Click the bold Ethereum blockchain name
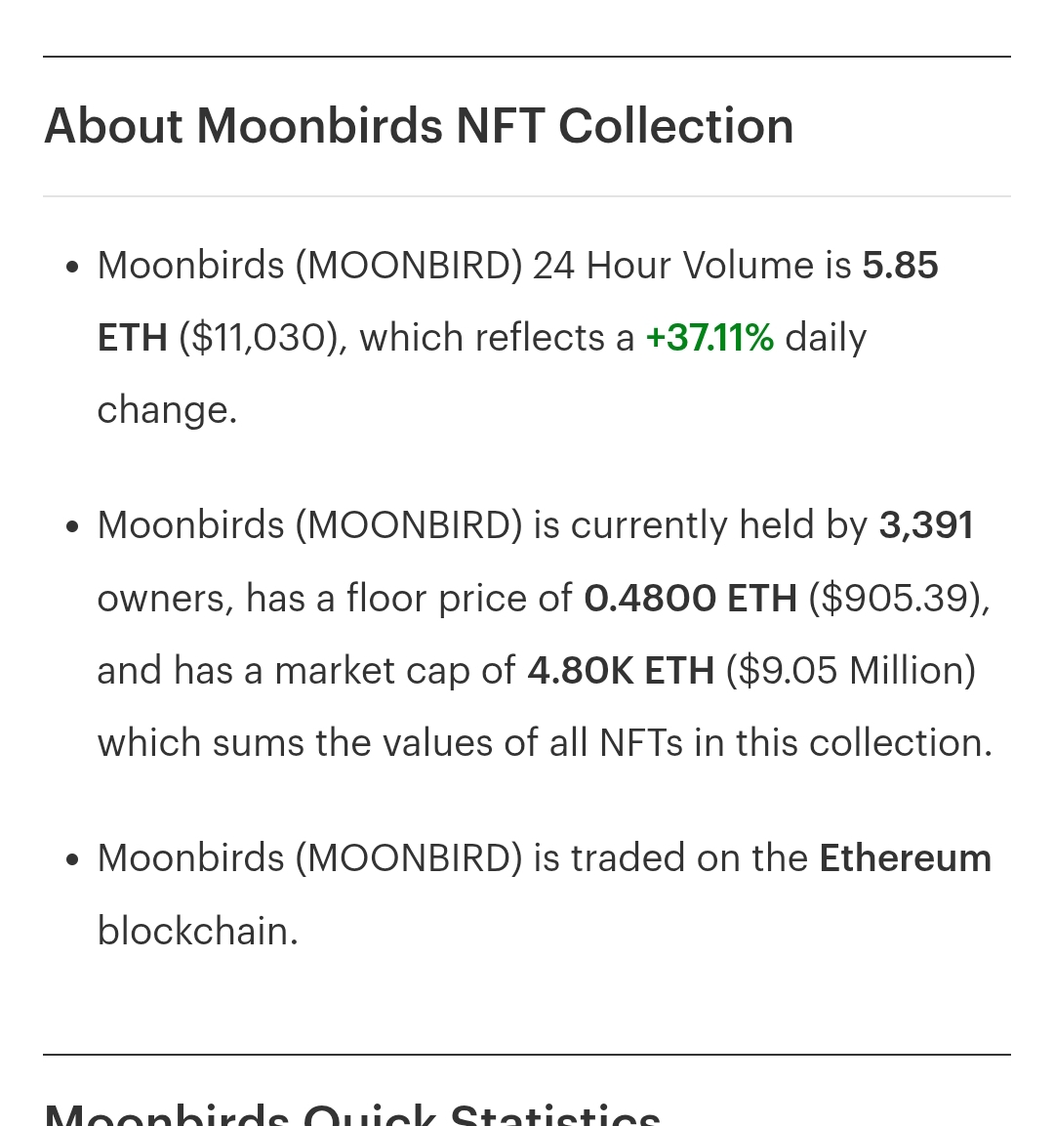 [x=906, y=858]
